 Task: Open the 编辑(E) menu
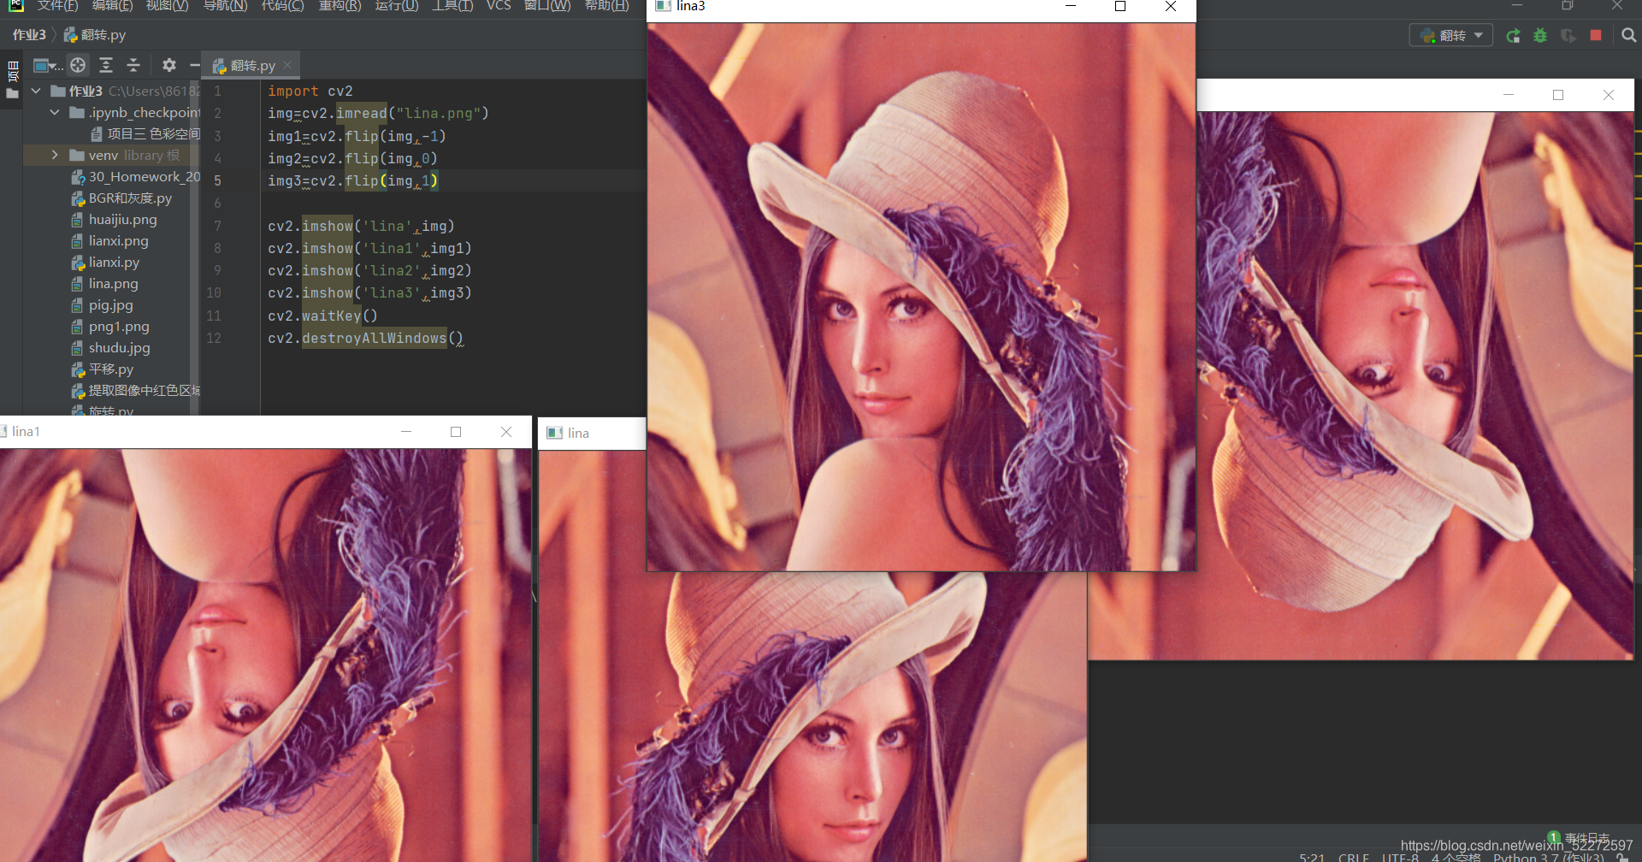point(113,5)
